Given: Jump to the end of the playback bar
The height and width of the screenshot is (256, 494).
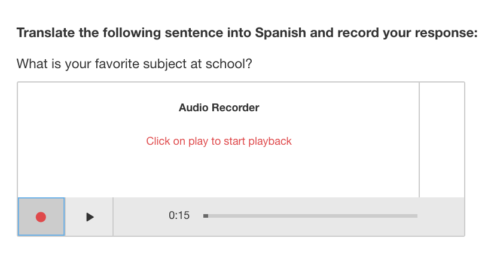Looking at the screenshot, I should click(x=416, y=215).
